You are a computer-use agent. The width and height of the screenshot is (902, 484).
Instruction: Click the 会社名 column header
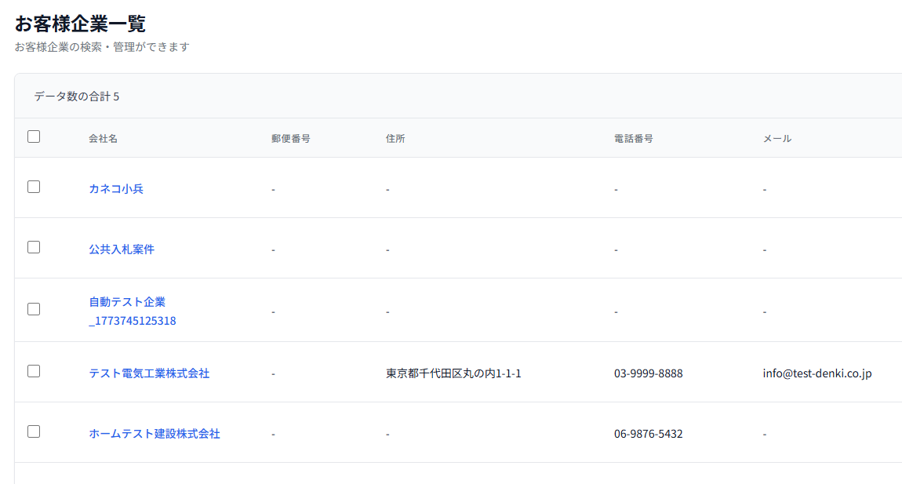[103, 139]
